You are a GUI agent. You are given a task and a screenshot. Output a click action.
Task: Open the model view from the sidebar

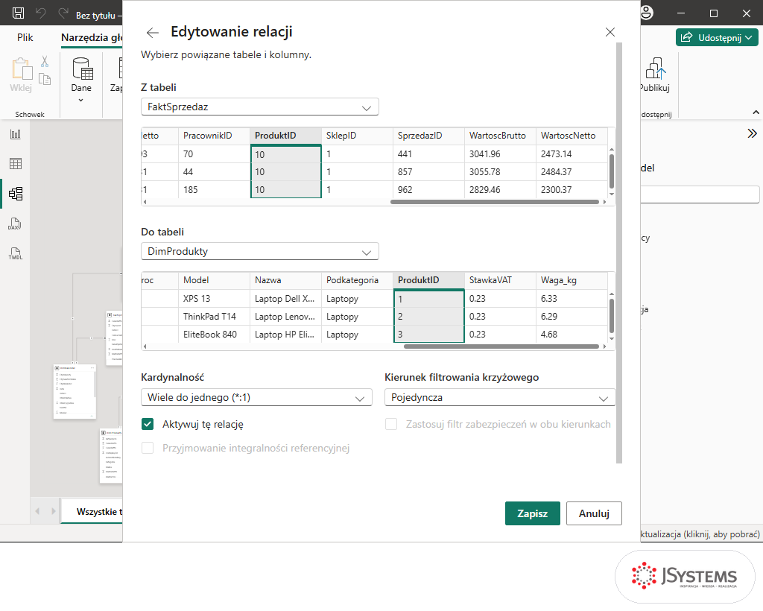tap(16, 194)
